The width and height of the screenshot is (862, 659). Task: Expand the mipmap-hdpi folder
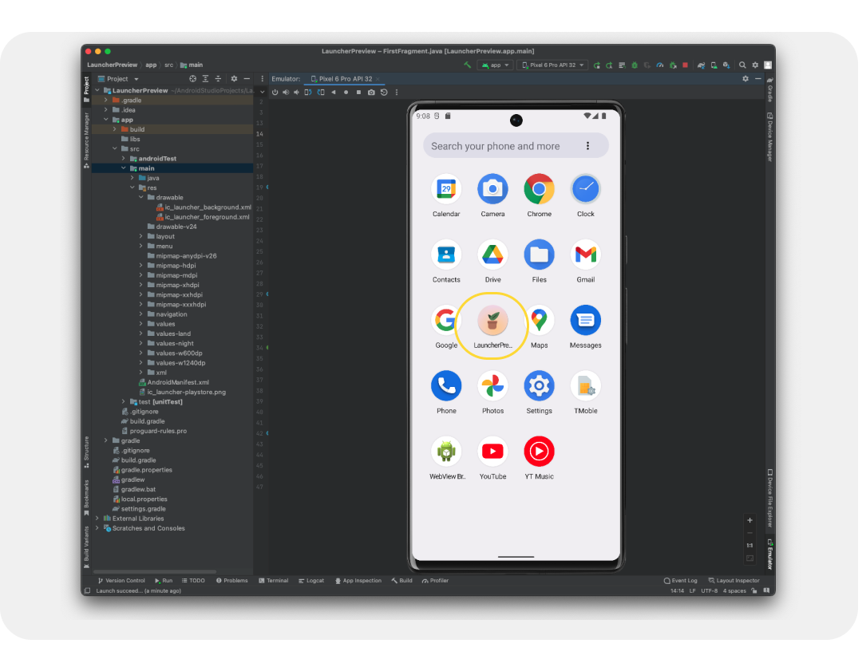pyautogui.click(x=141, y=266)
